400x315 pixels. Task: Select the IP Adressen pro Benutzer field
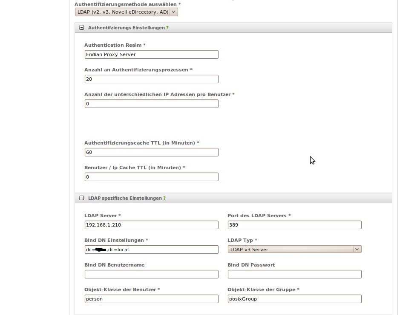pyautogui.click(x=151, y=104)
